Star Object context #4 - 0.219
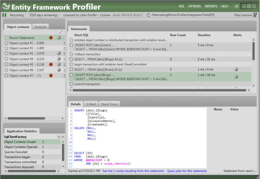This screenshot has width=260, height=179. (x=6, y=59)
